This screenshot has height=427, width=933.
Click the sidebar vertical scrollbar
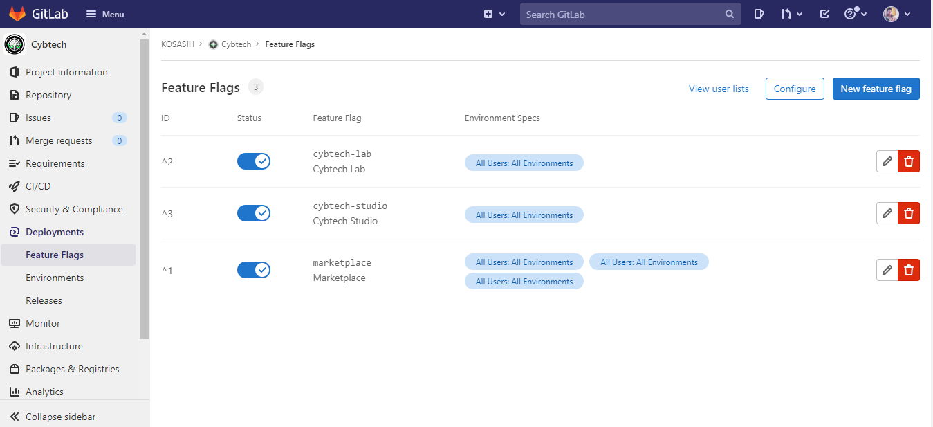pos(144,187)
